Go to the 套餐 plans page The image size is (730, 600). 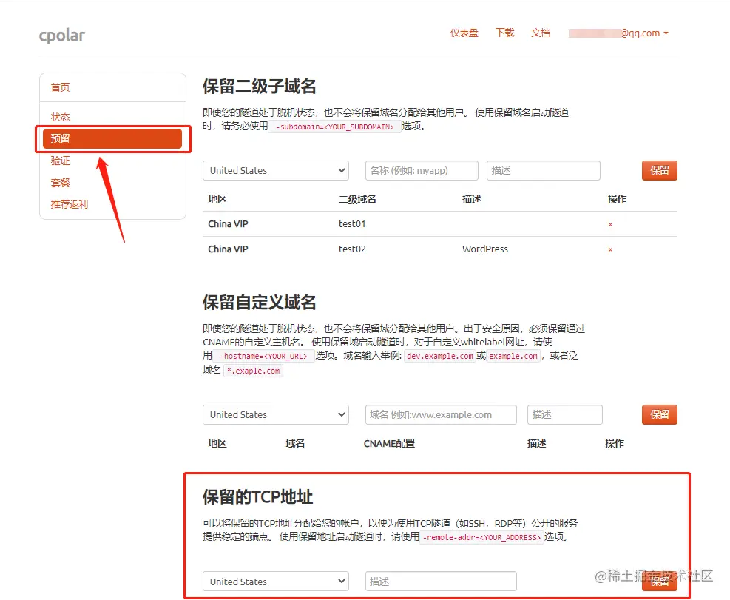point(60,182)
